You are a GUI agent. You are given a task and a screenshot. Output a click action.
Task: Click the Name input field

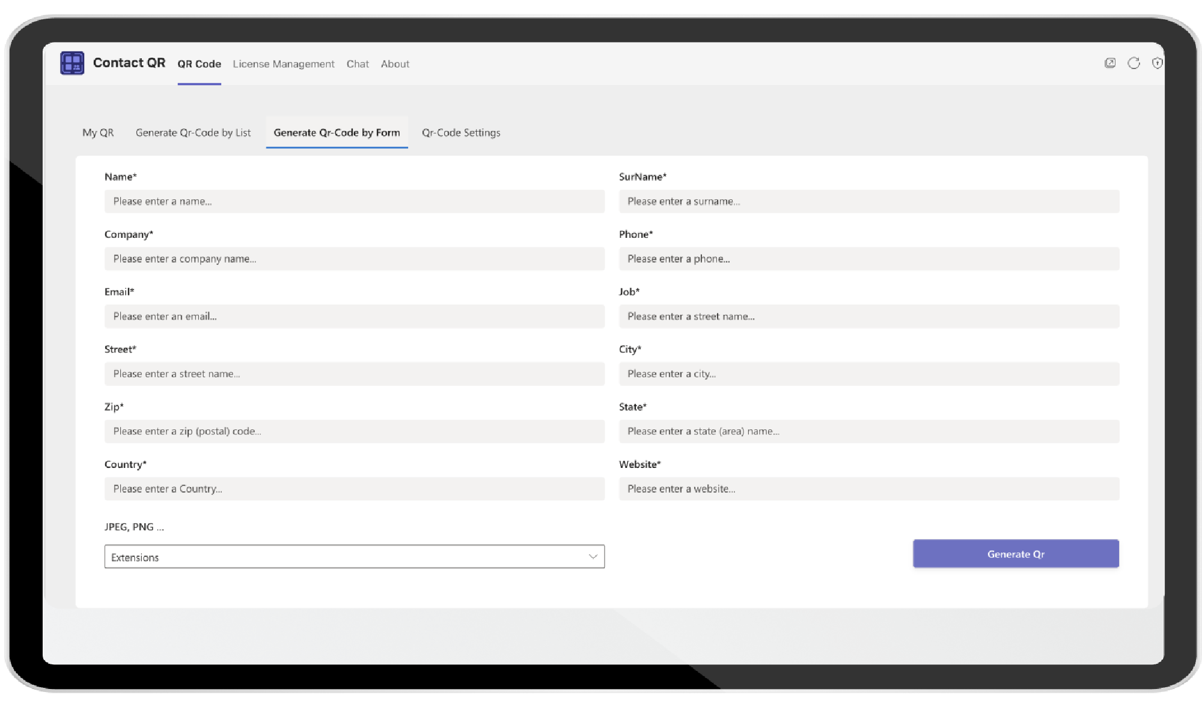[x=355, y=201]
